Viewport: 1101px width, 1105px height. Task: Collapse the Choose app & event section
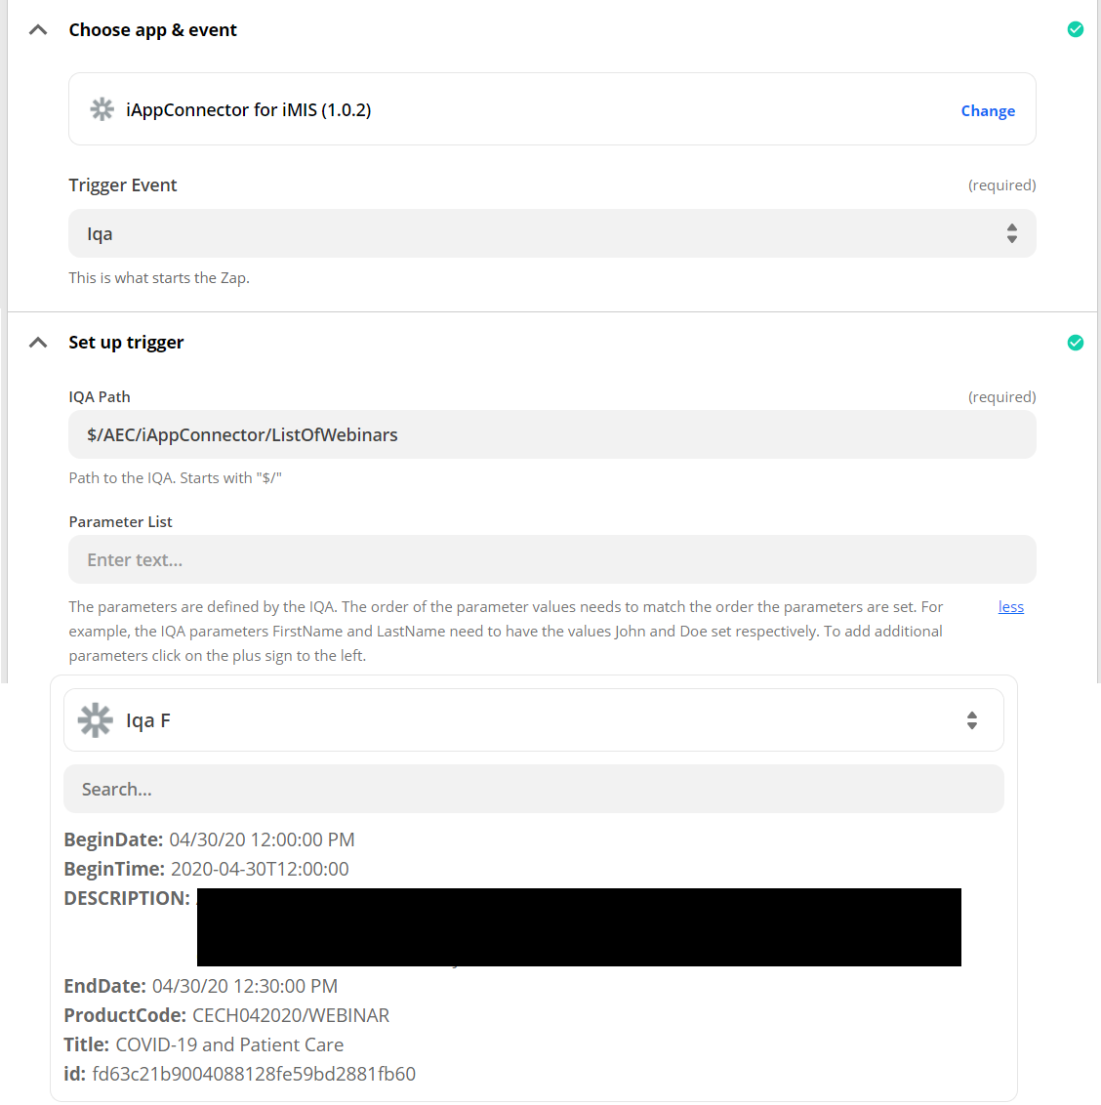(38, 30)
